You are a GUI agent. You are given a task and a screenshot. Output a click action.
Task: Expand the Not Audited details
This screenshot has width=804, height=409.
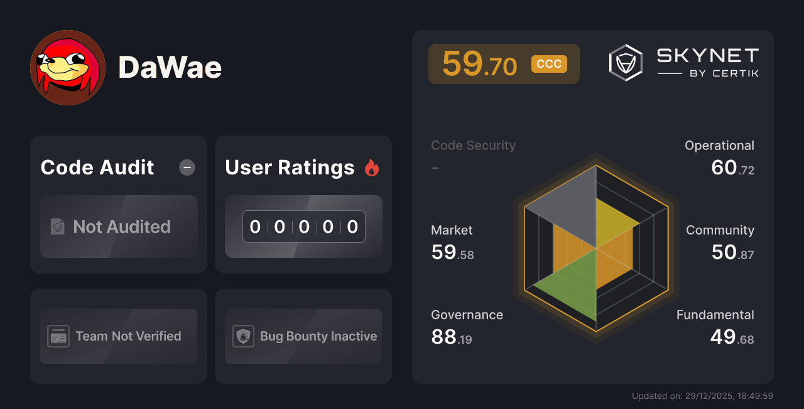[x=119, y=227]
